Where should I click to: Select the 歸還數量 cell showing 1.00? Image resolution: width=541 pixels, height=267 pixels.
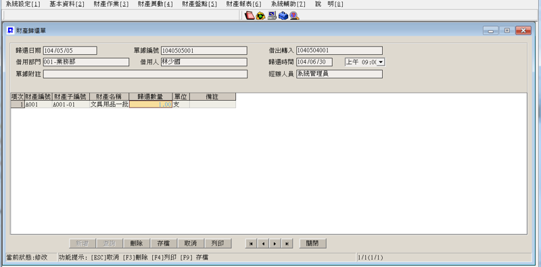[151, 105]
